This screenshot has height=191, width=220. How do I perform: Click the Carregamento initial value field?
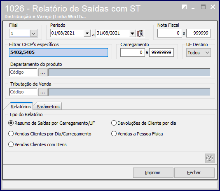coord(133,53)
